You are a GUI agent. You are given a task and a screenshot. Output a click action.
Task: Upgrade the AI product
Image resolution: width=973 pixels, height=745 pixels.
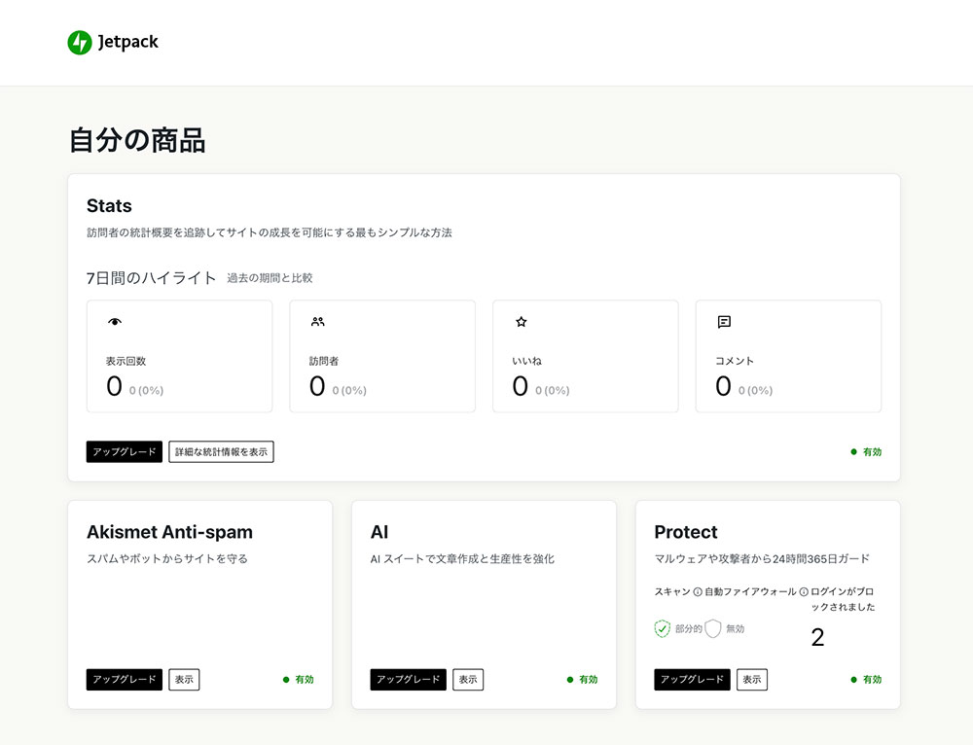pos(409,679)
